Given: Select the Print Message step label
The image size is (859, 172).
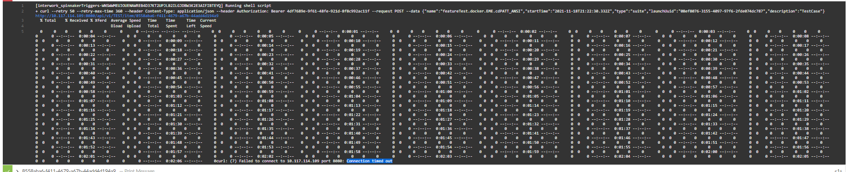Looking at the screenshot, I should (x=139, y=171).
